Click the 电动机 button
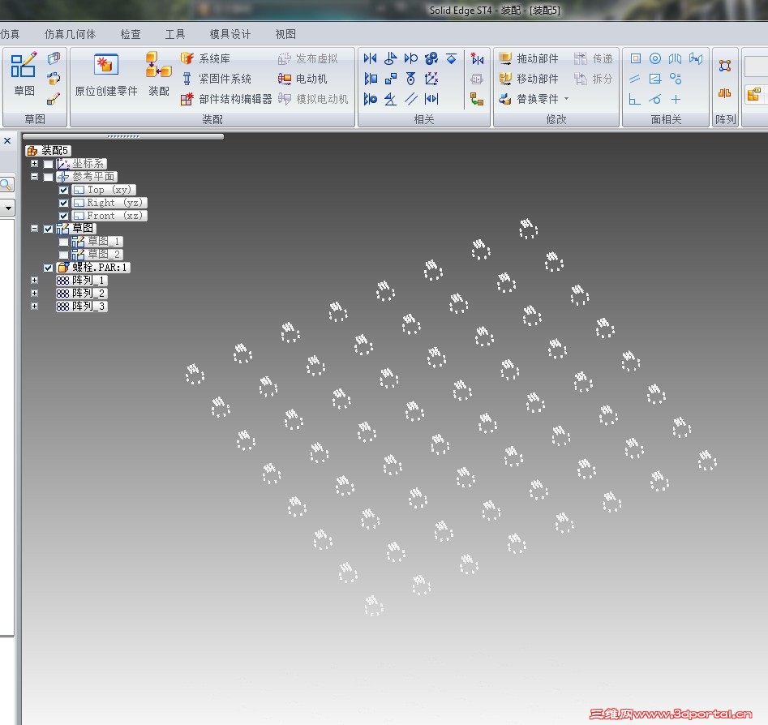Viewport: 768px width, 725px height. pyautogui.click(x=302, y=79)
